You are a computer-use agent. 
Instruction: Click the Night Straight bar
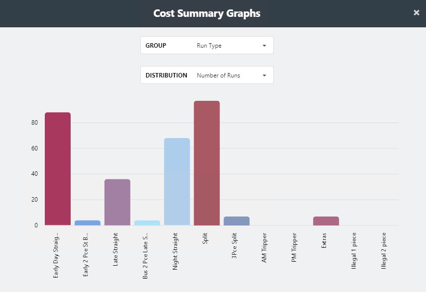click(x=176, y=181)
